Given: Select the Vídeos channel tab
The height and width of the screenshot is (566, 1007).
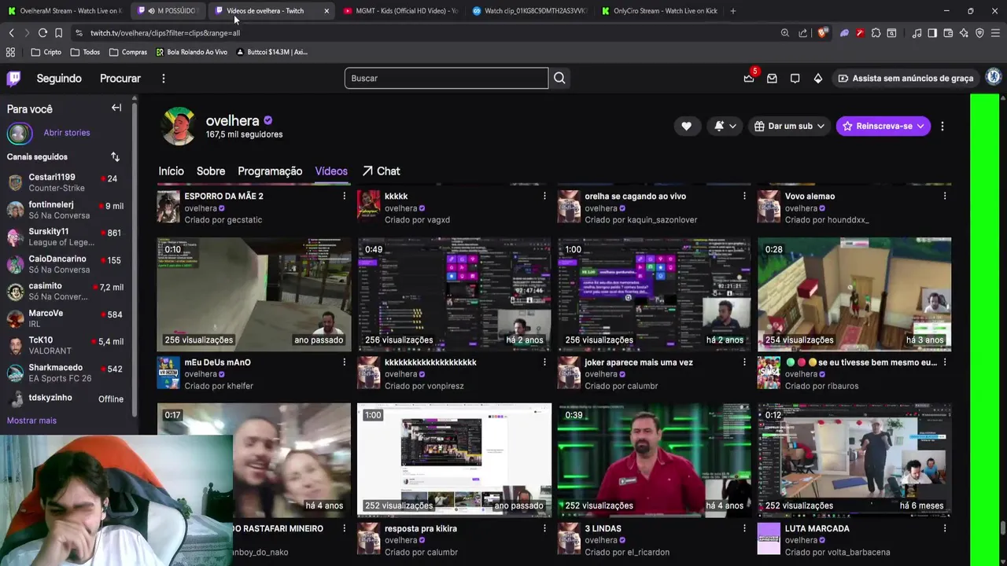Looking at the screenshot, I should coord(331,171).
